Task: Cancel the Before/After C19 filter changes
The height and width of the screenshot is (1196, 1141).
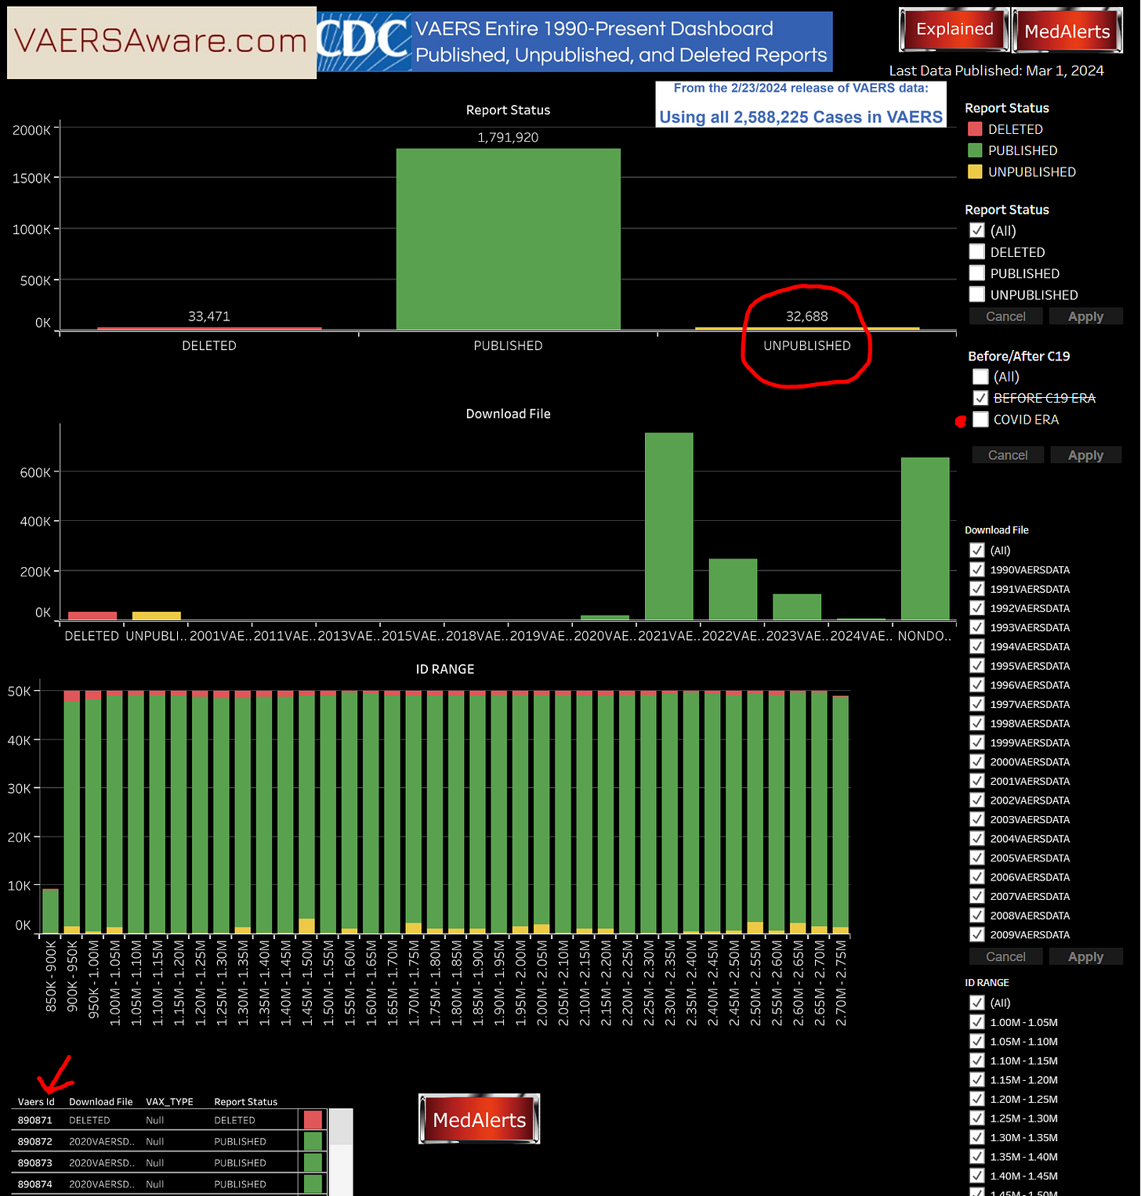Action: click(x=1008, y=455)
